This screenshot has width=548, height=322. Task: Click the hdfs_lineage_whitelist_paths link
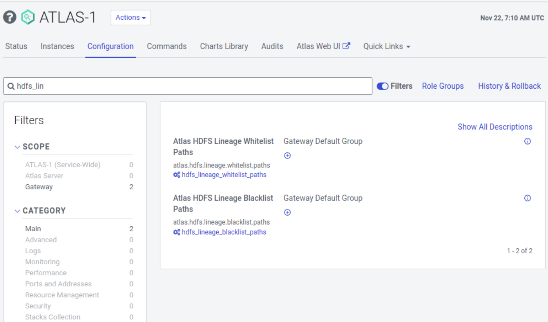(224, 175)
